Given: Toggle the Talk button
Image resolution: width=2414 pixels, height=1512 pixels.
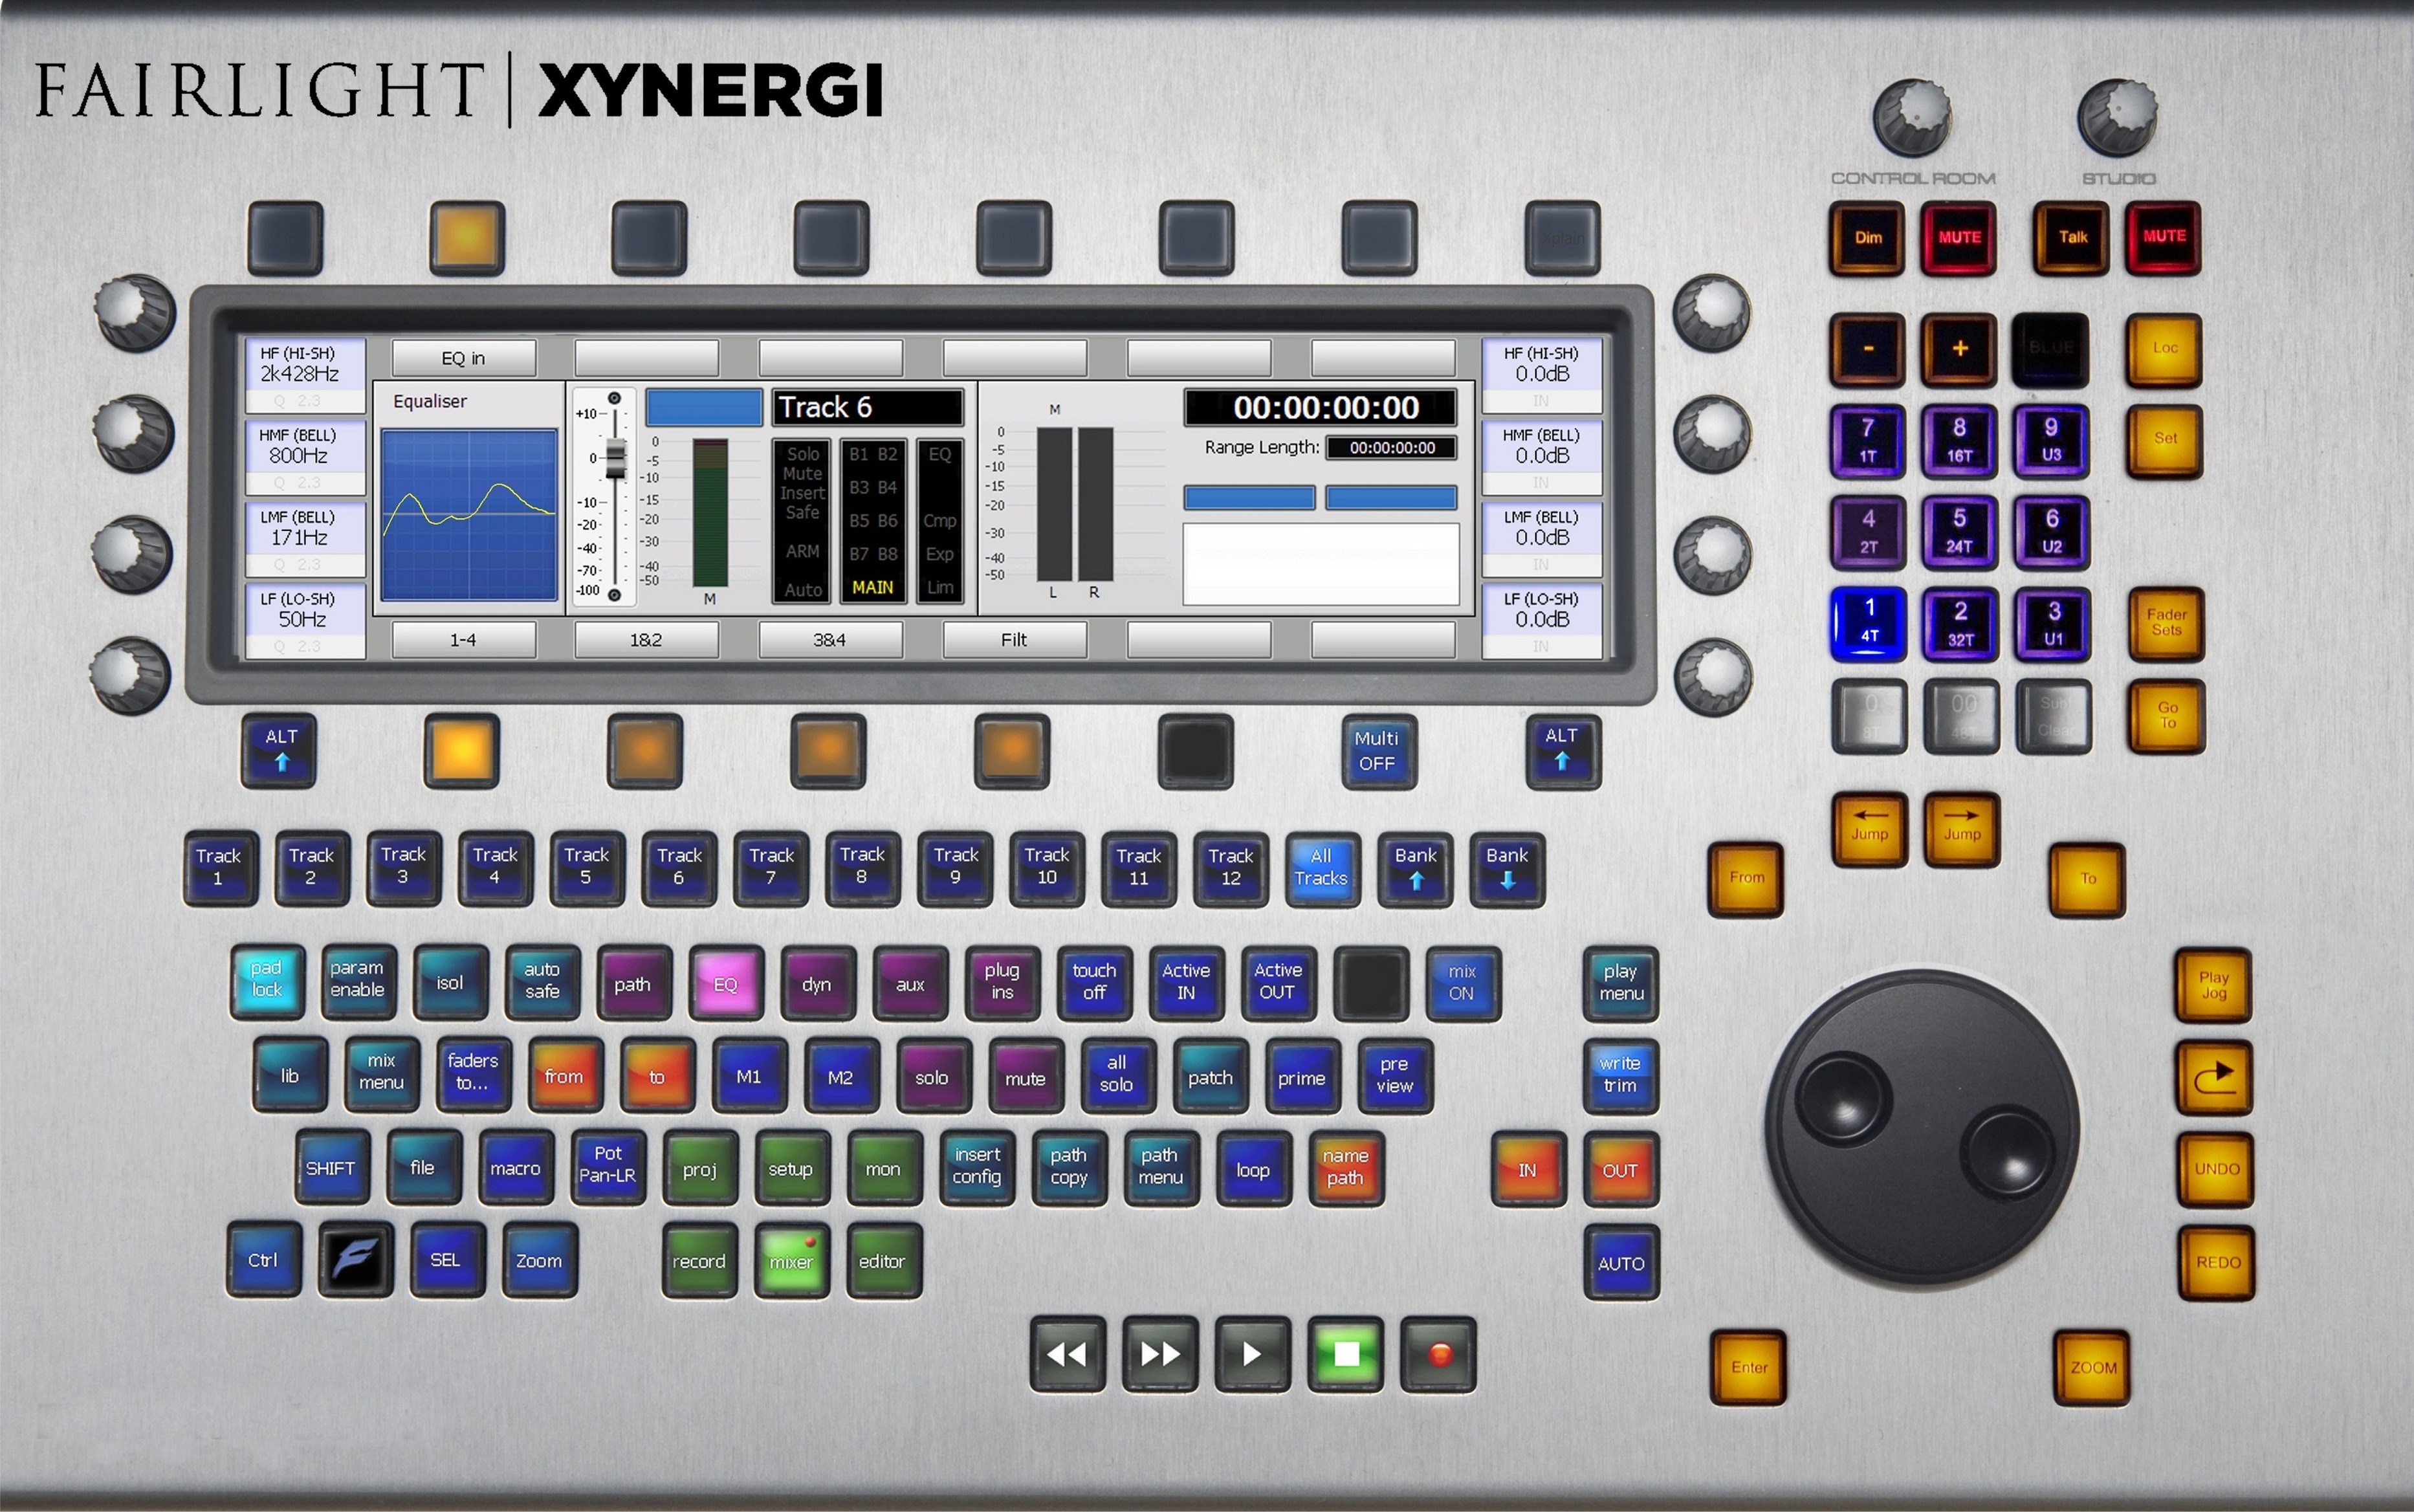Looking at the screenshot, I should pos(2072,238).
